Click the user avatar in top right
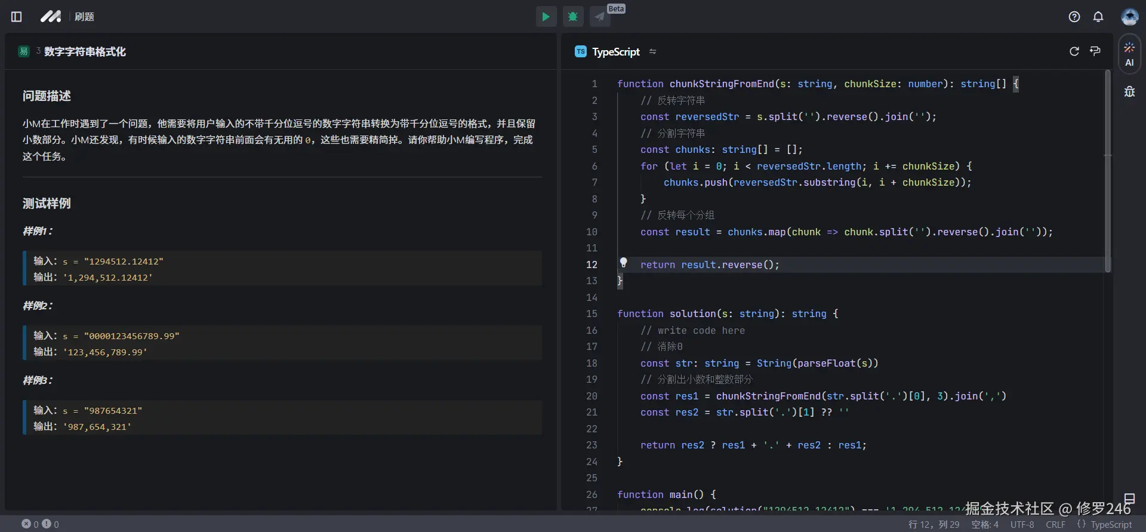 pyautogui.click(x=1129, y=17)
